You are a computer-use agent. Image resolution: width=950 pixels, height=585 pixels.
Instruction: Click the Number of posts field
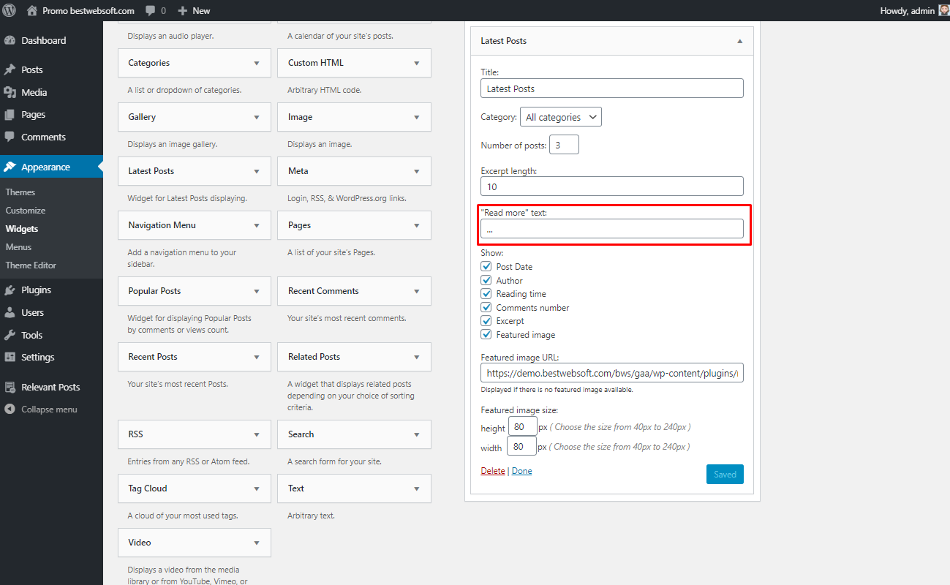(564, 145)
